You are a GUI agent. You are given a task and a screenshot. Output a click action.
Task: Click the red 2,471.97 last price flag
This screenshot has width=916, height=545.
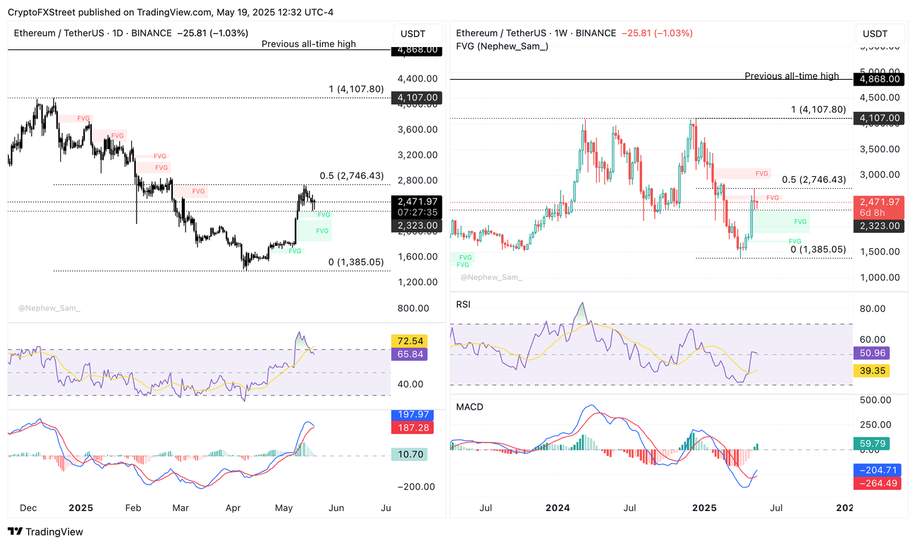click(878, 201)
